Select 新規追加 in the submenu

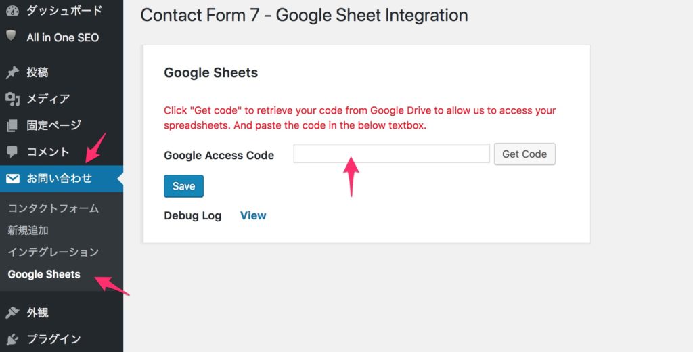click(x=28, y=230)
